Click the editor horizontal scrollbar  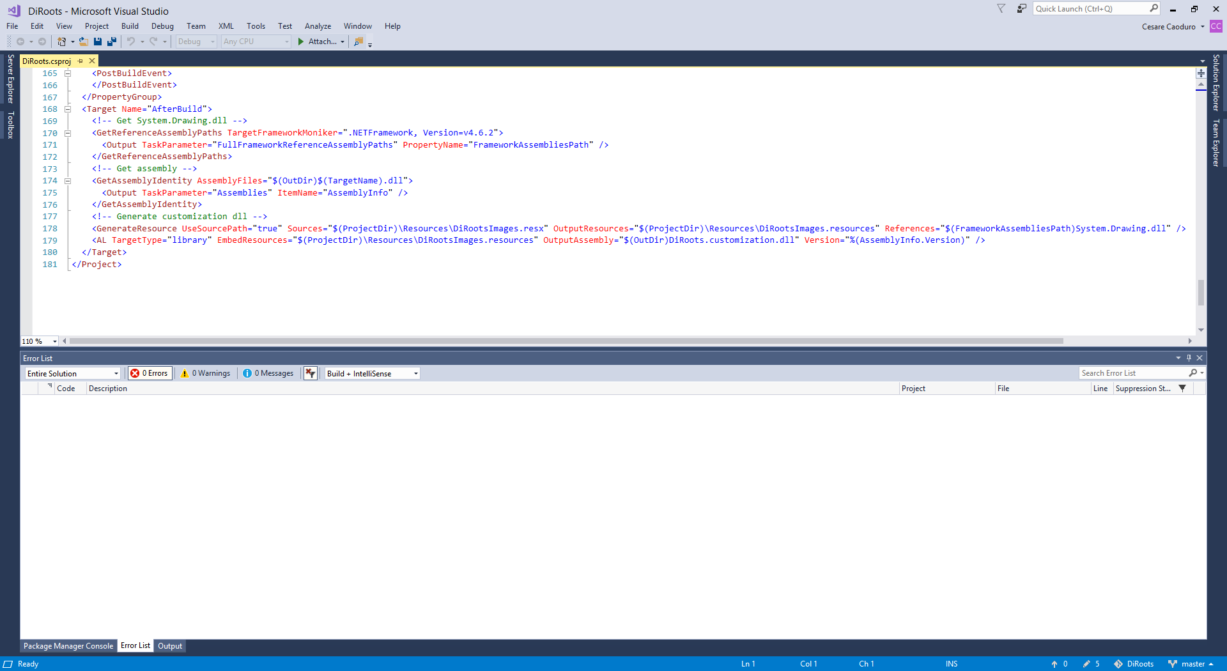[566, 341]
